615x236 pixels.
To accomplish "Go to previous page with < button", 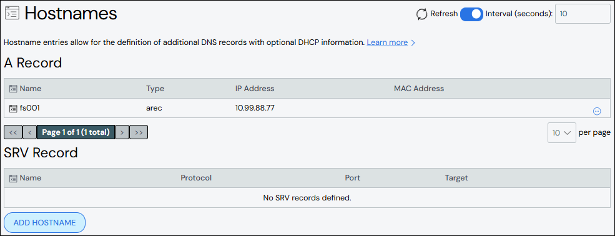I will coord(29,132).
